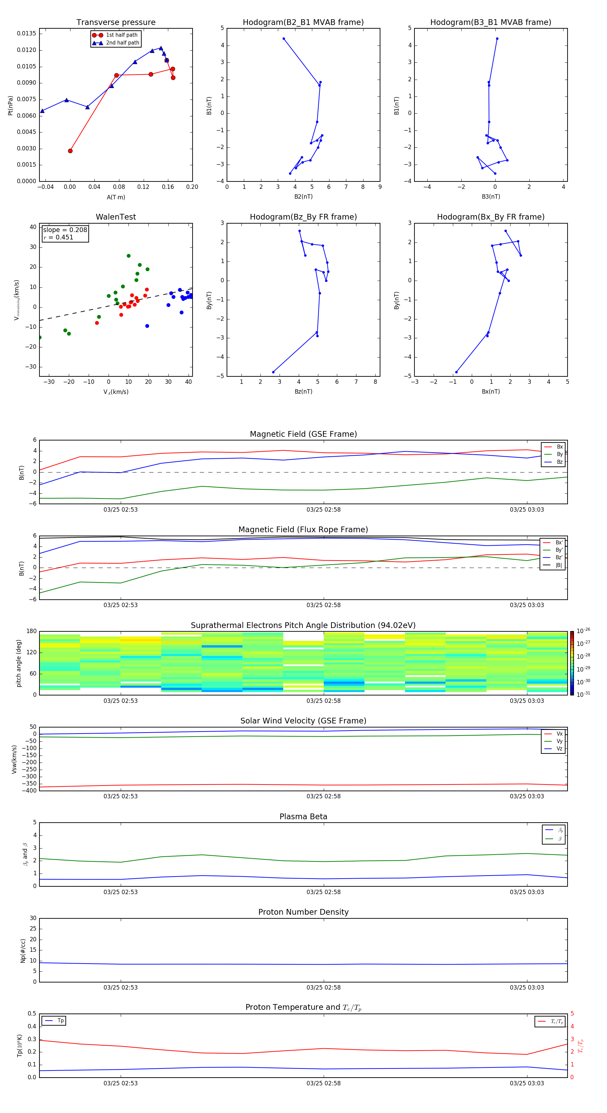Click the 'Hodogram(Bz_By FR frame)' title

(303, 217)
